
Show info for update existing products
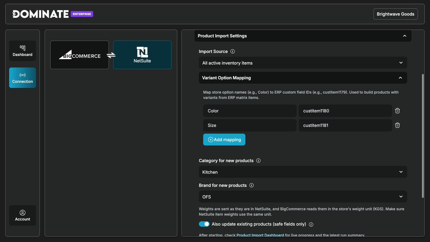(311, 225)
